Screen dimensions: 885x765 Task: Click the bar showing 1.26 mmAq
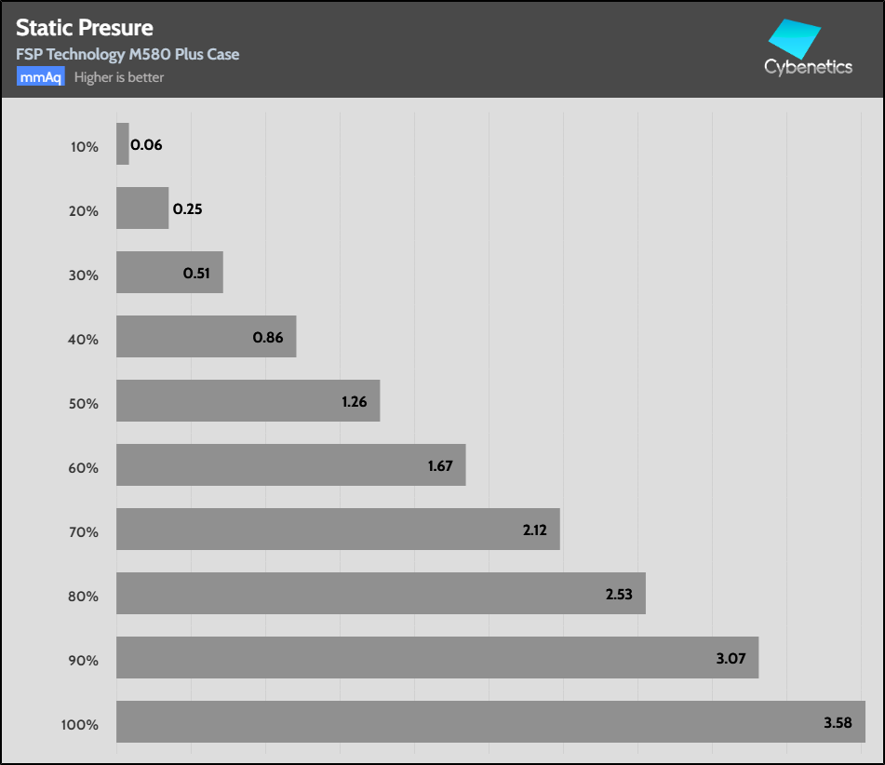[248, 401]
